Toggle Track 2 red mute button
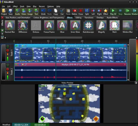The width and height of the screenshot is (138, 126). [x=7, y=69]
